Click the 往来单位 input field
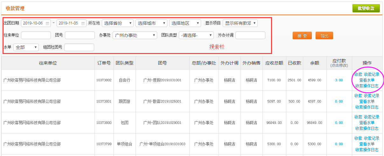The height and width of the screenshot is (156, 384). (36, 35)
